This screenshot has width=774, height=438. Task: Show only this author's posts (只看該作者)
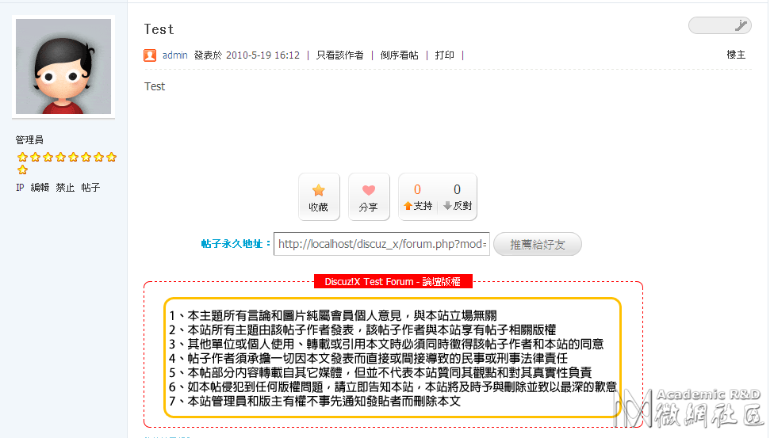coord(340,55)
